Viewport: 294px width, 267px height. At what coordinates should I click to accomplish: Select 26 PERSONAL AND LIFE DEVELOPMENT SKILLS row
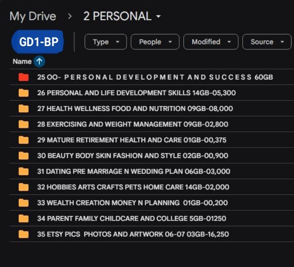pyautogui.click(x=152, y=93)
